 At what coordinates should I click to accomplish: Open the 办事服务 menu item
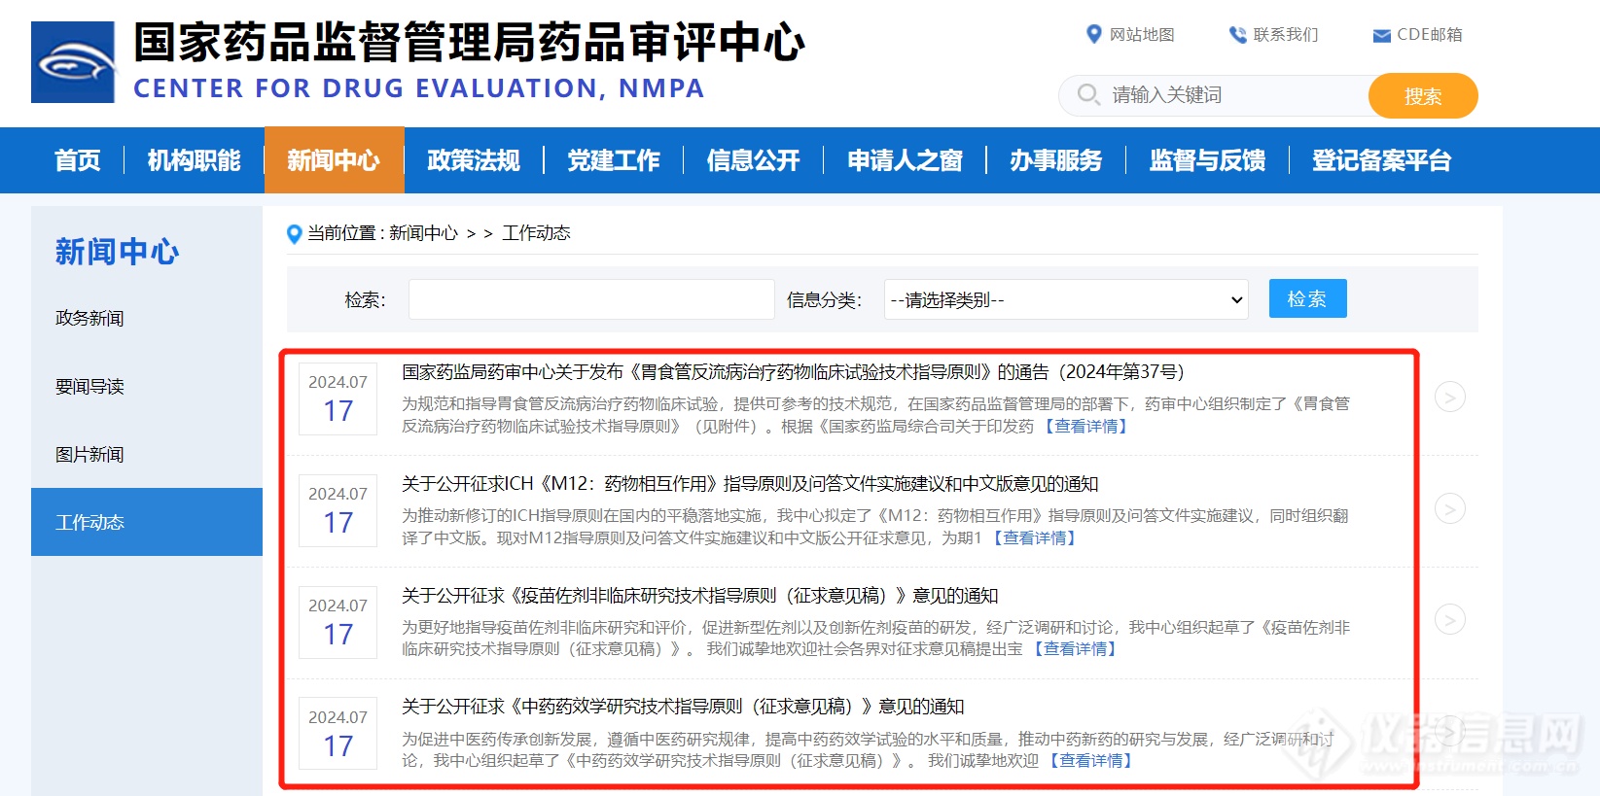point(1056,160)
